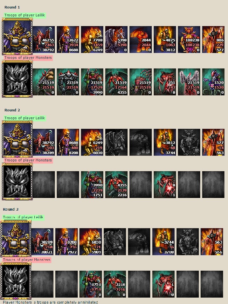Select Monsters unit showing 251 troops
Image resolution: width=228 pixels, height=304 pixels.
click(165, 82)
